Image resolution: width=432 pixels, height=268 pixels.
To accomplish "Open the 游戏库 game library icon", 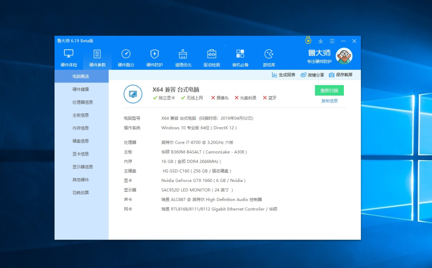I will click(269, 54).
